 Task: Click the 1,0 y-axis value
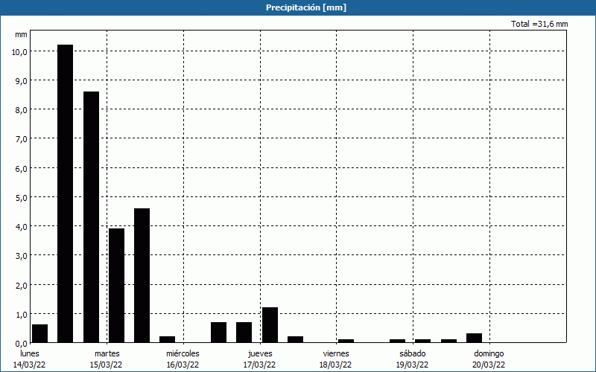(22, 314)
